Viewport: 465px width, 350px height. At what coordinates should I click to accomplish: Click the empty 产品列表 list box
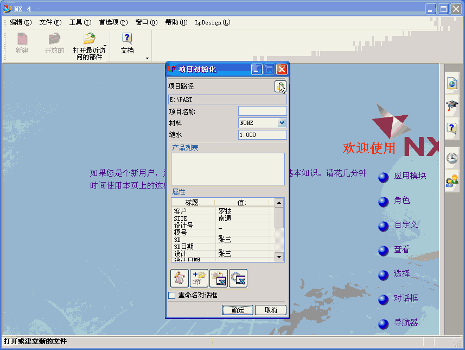[228, 169]
